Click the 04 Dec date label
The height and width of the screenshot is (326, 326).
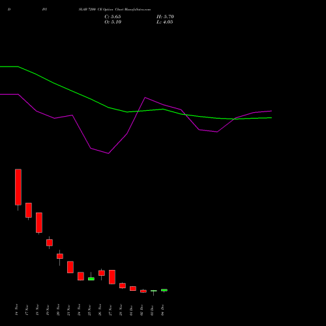[x=162, y=310]
